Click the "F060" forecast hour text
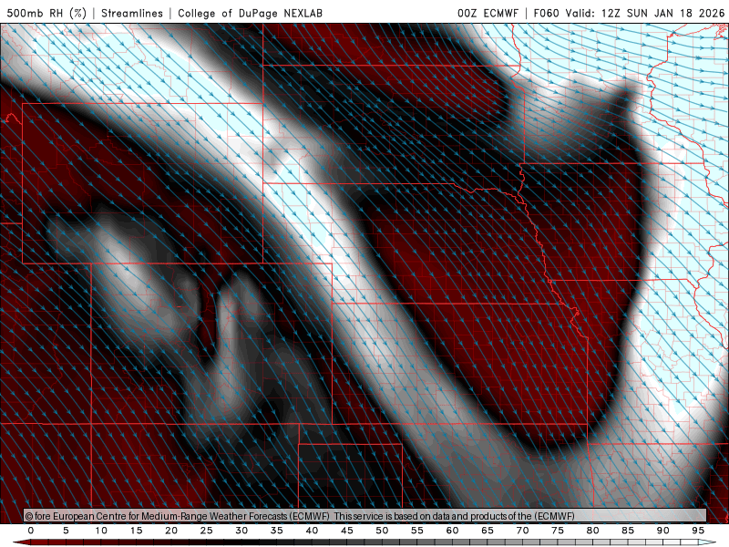Viewport: 729px width, 547px height. (x=546, y=13)
